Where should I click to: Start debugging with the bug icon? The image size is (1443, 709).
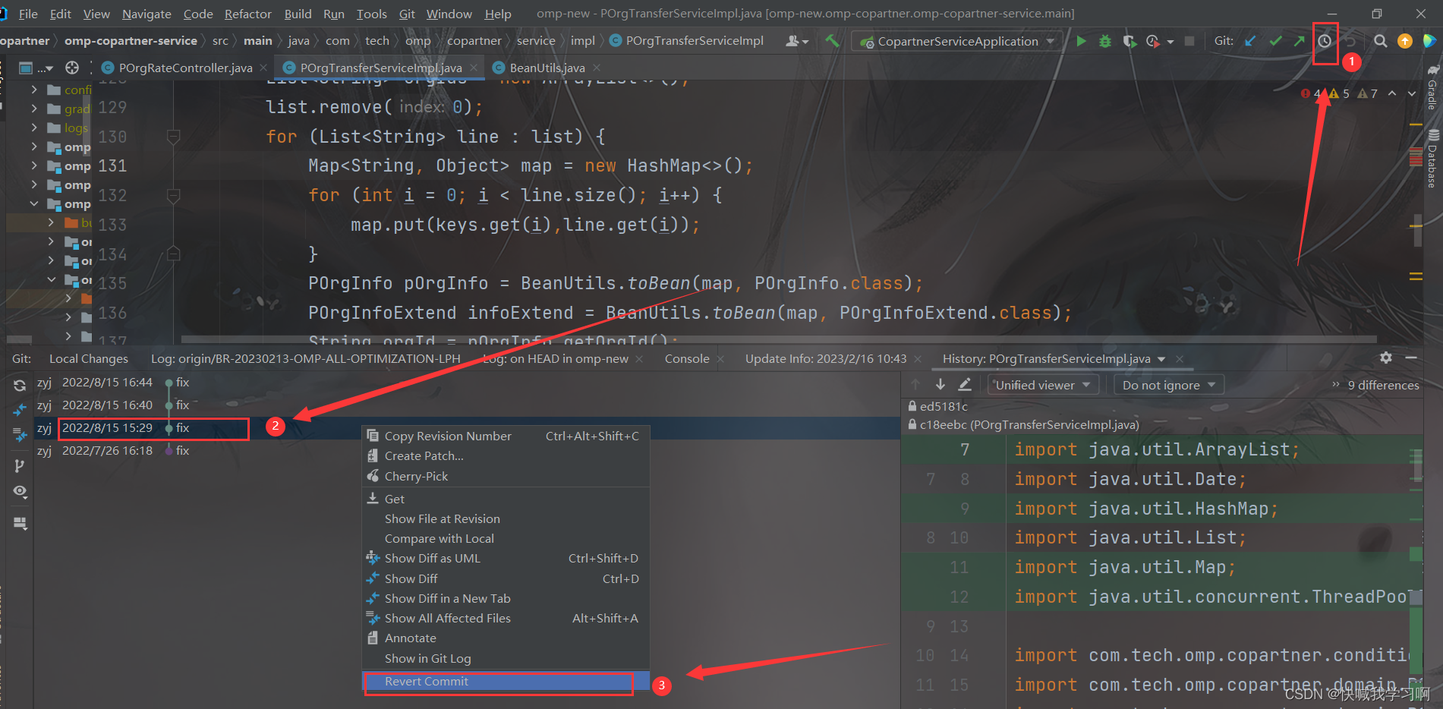click(1105, 41)
